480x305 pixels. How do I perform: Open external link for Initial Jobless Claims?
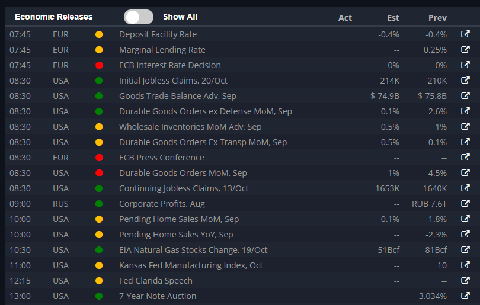coord(465,80)
